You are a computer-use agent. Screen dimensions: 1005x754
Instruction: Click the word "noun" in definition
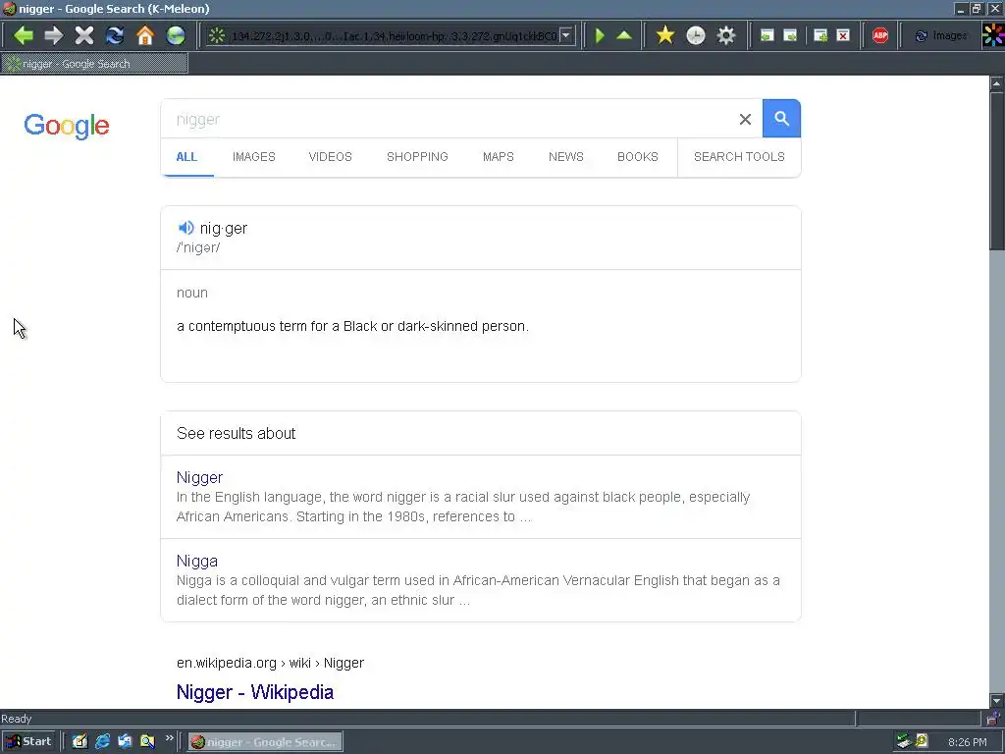tap(192, 293)
